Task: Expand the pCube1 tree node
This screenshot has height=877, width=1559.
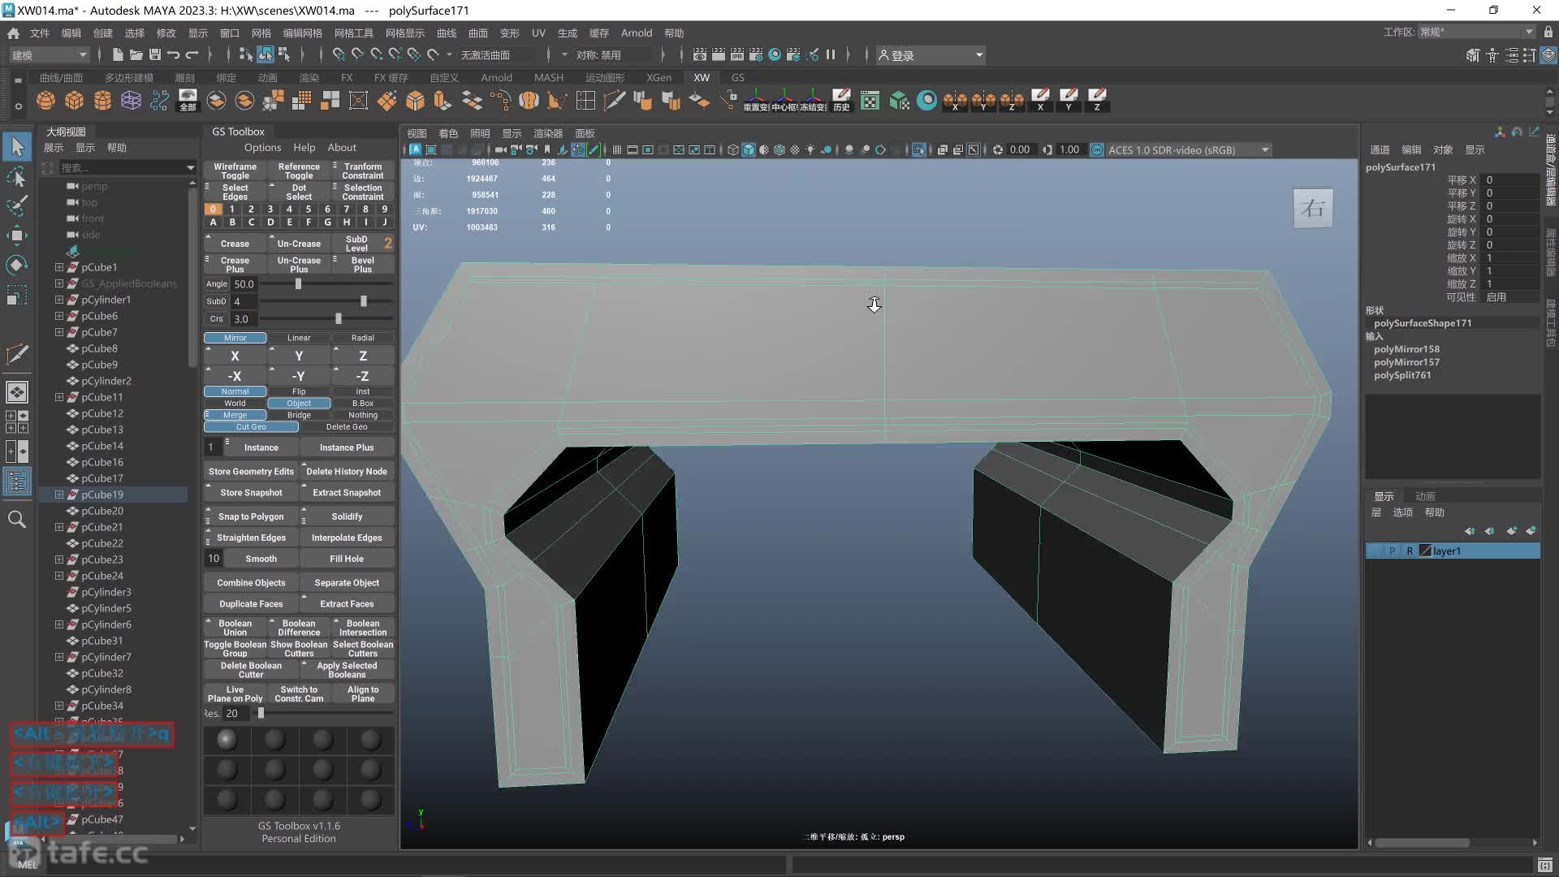Action: 58,267
